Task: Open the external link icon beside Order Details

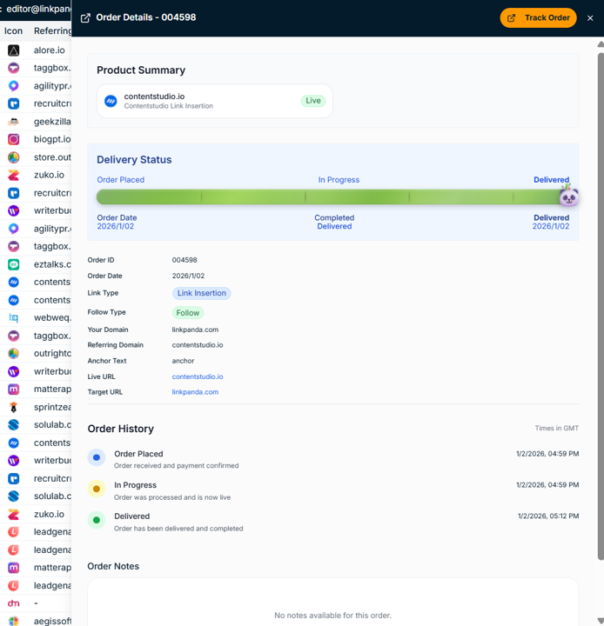Action: coord(85,18)
